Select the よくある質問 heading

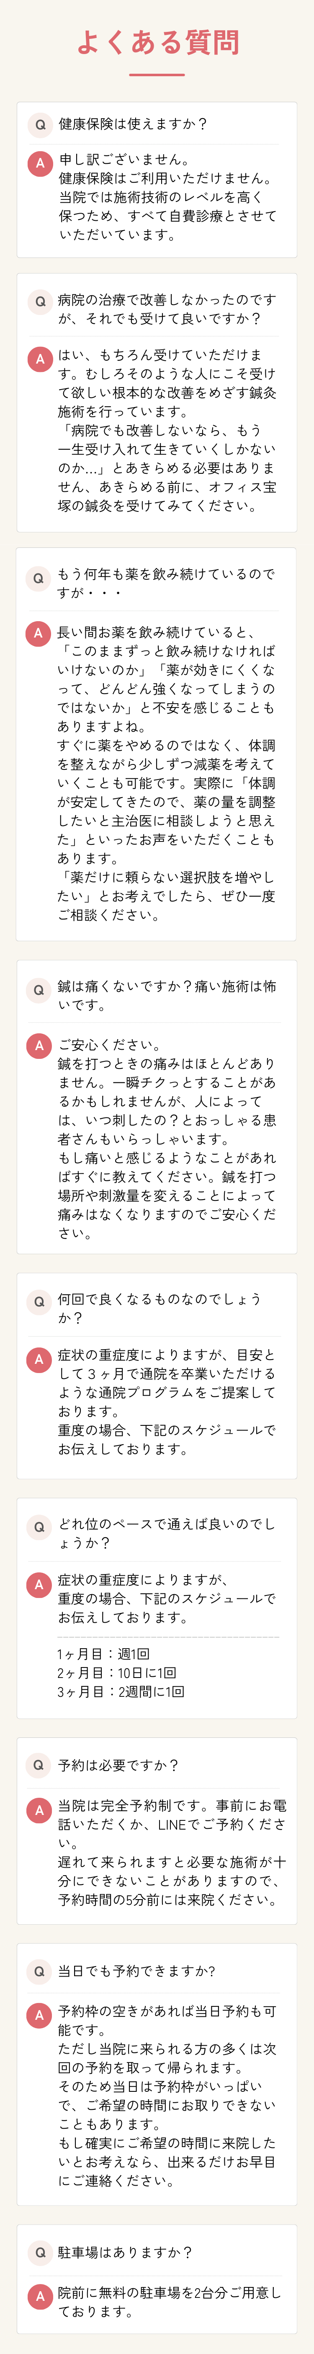pos(157,41)
